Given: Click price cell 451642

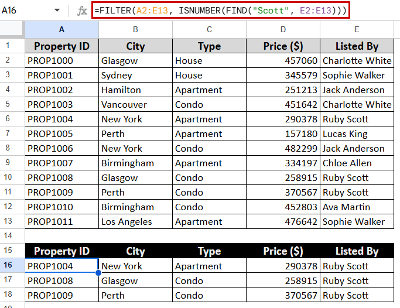Looking at the screenshot, I should [283, 104].
